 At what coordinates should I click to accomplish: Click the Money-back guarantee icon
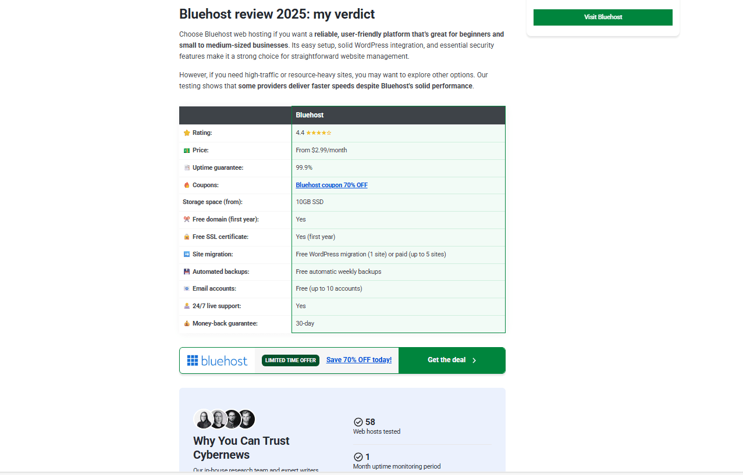pyautogui.click(x=186, y=323)
